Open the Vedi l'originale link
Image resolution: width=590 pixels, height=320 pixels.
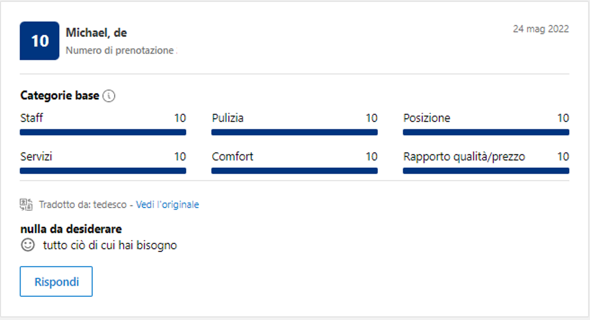tap(167, 205)
